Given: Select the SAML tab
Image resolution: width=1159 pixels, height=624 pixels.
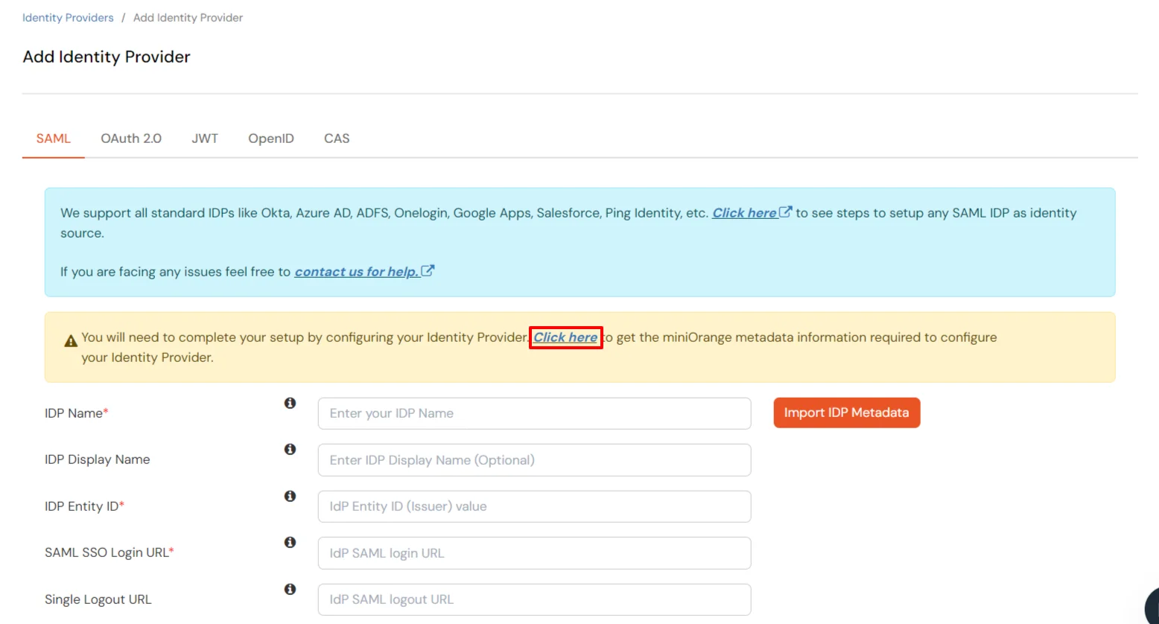Looking at the screenshot, I should 53,138.
